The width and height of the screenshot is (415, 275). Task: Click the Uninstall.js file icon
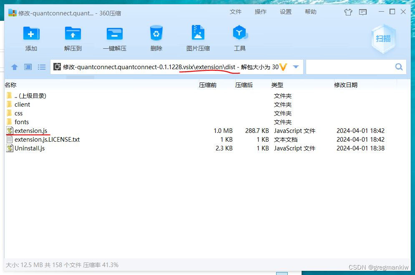10,148
